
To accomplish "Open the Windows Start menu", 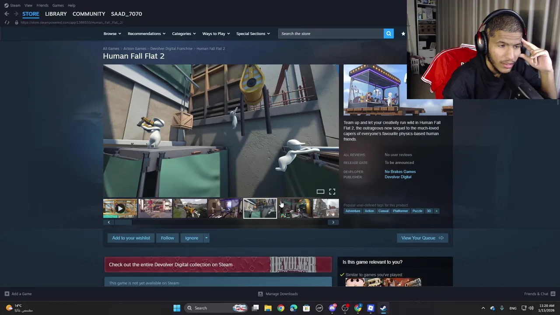I will pyautogui.click(x=177, y=308).
